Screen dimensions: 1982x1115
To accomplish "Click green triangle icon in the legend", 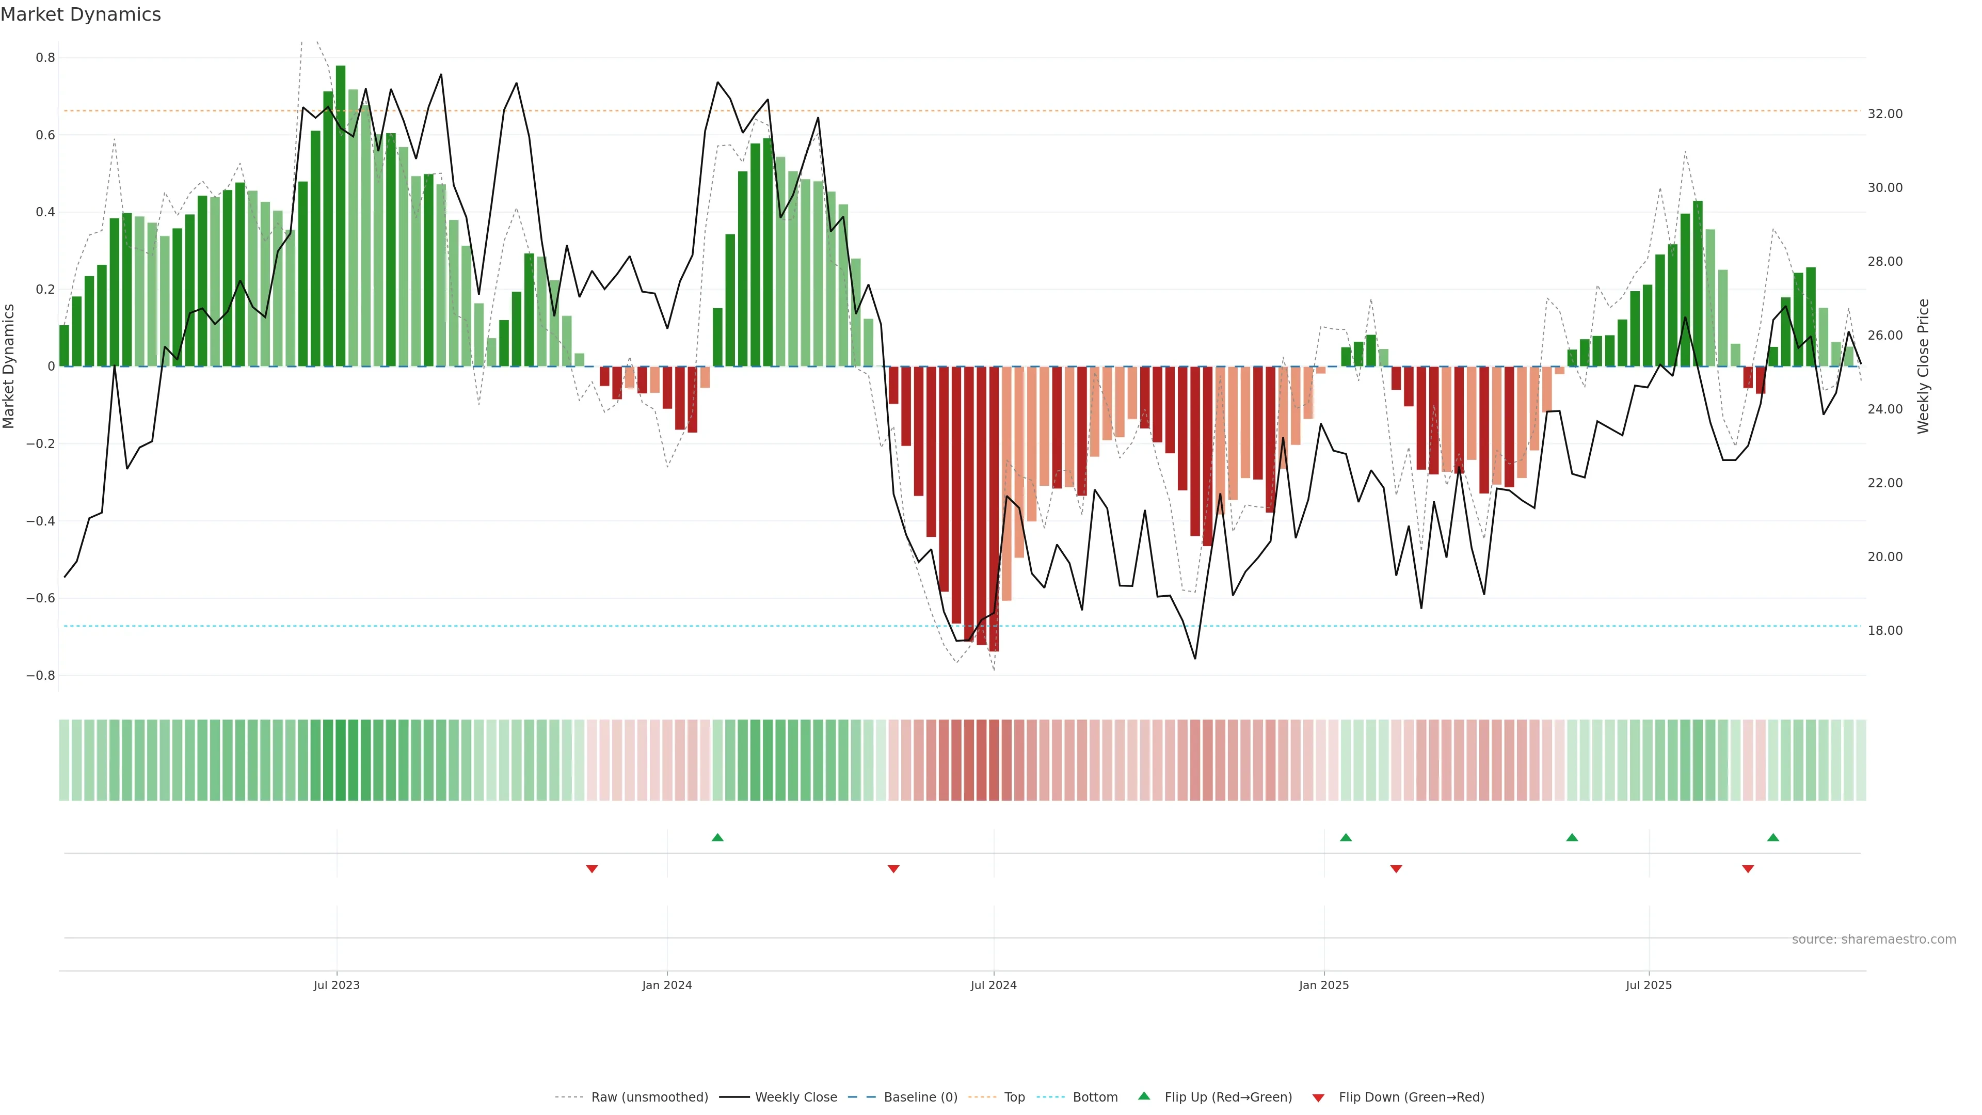I will coord(1144,1096).
